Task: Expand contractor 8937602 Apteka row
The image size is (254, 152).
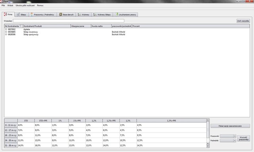Action: click(x=6, y=29)
